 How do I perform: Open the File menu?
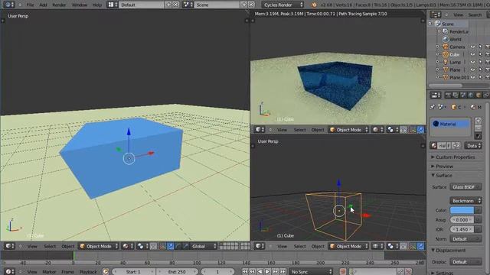point(30,5)
